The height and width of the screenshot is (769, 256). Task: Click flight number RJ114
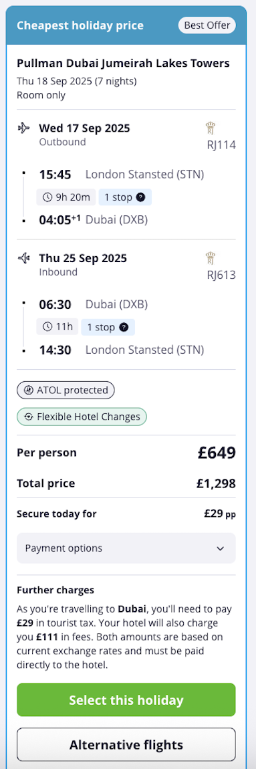click(221, 144)
